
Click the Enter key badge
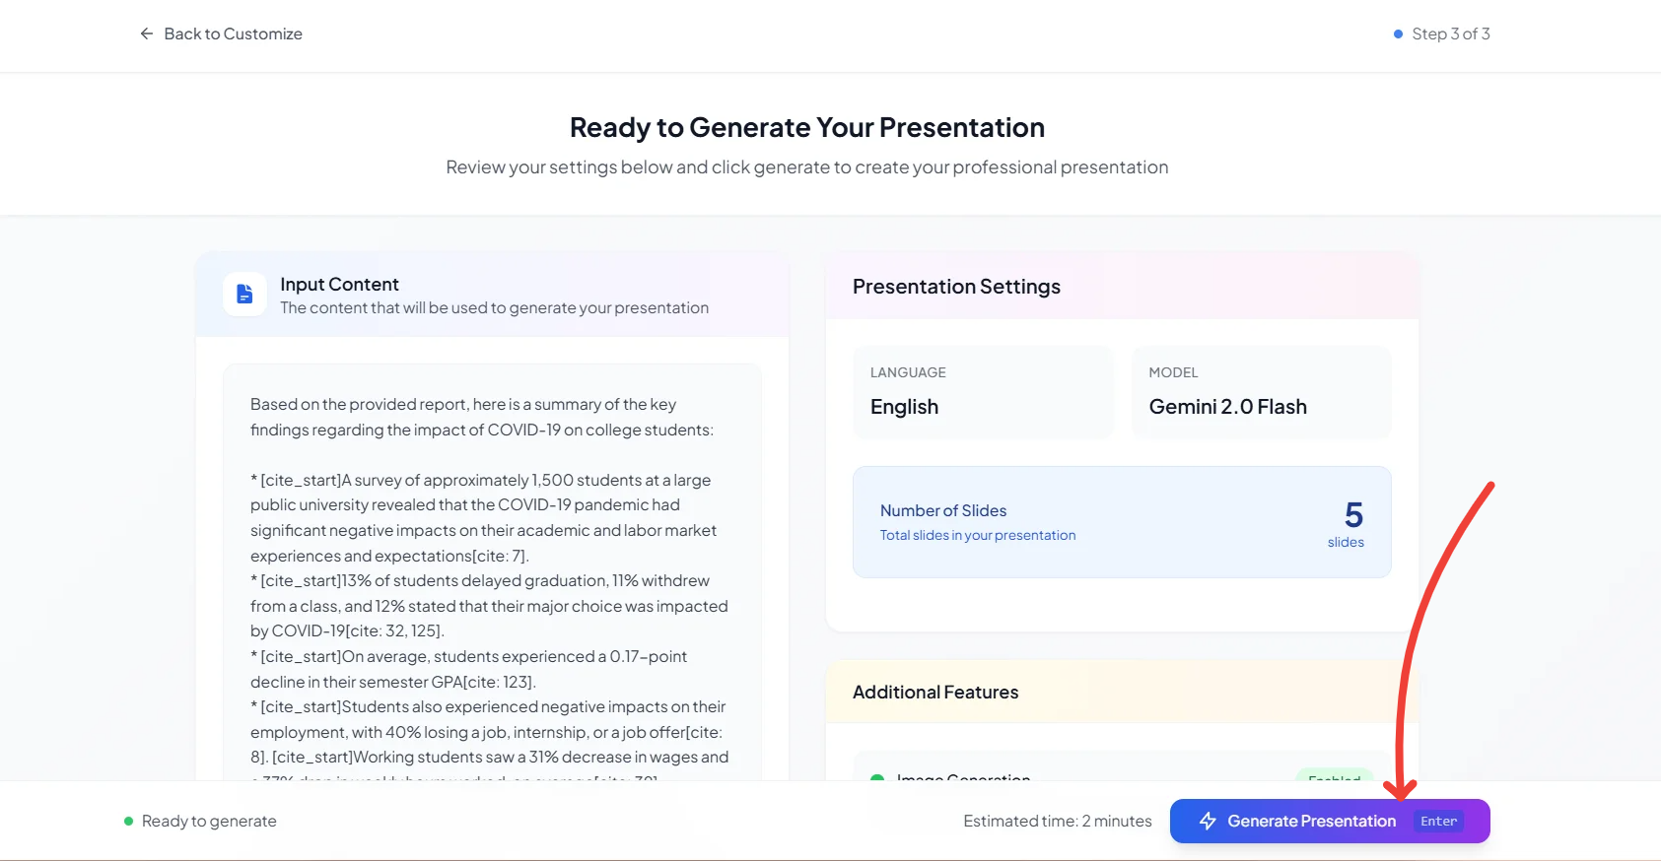click(x=1438, y=821)
